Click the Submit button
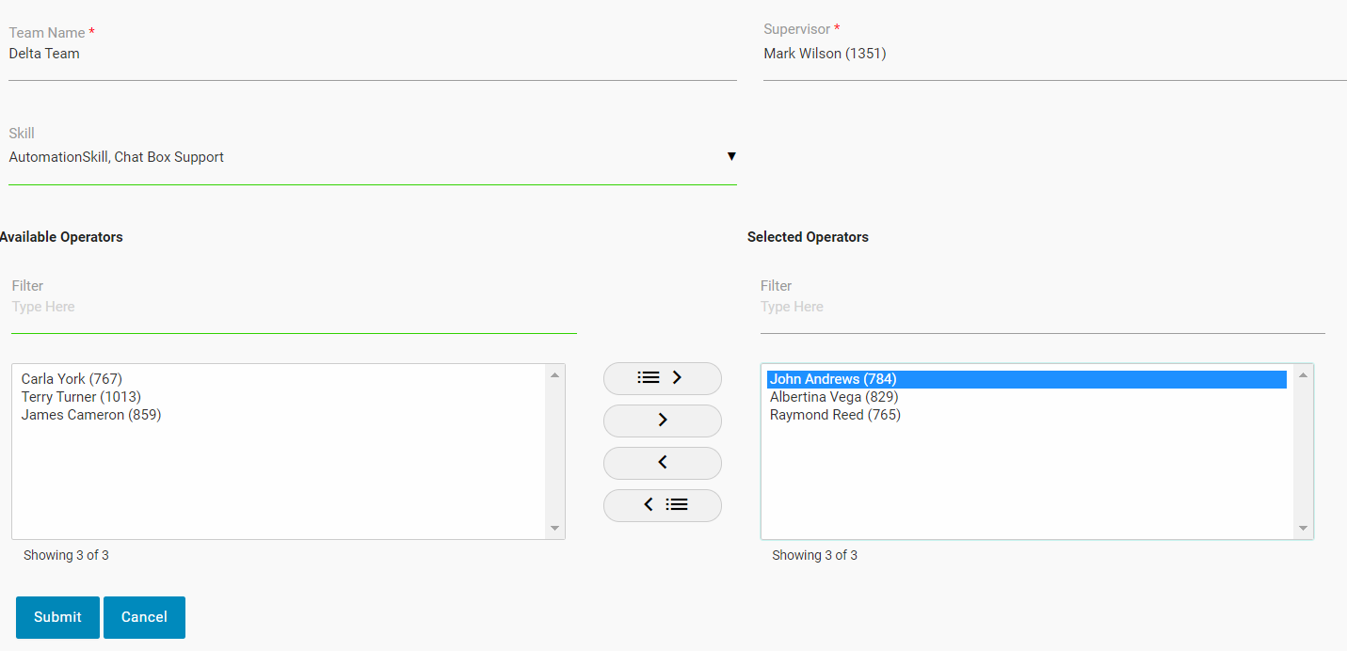The height and width of the screenshot is (651, 1347). pos(57,617)
